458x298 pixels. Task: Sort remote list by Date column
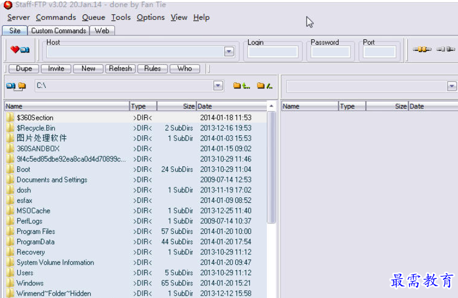tap(434, 106)
